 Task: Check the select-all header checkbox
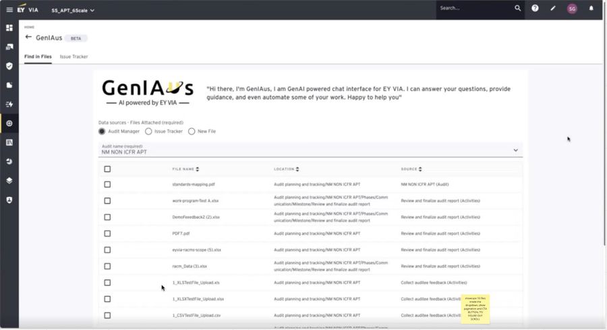point(107,169)
